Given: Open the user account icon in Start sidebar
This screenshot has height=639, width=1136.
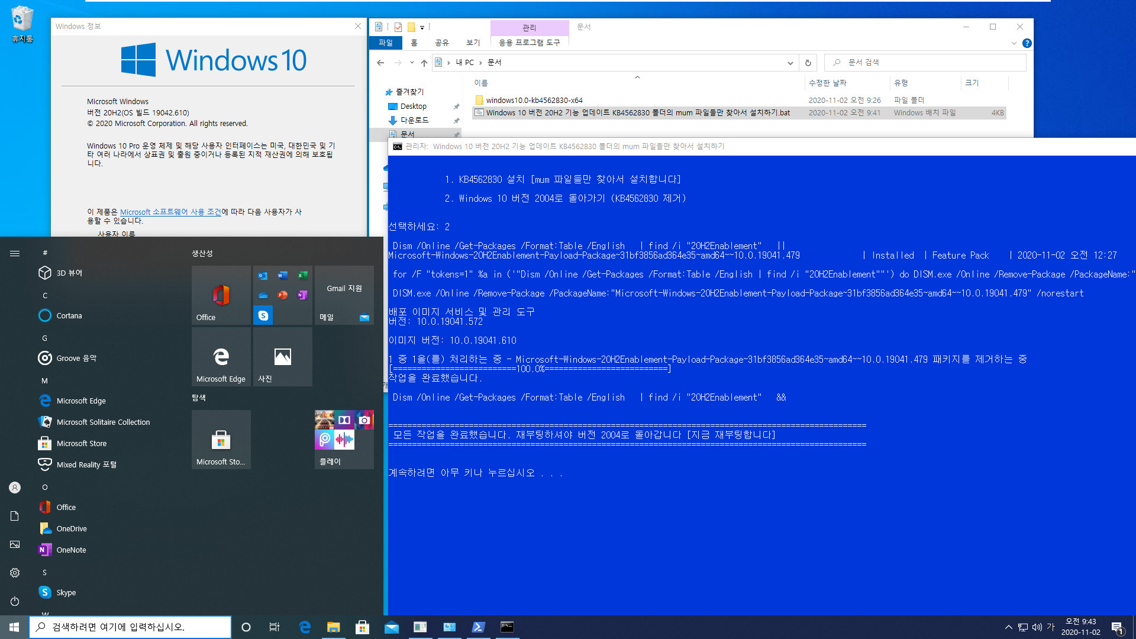Looking at the screenshot, I should pyautogui.click(x=15, y=488).
